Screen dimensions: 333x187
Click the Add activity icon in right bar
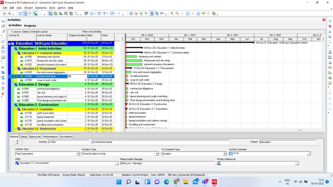pyautogui.click(x=330, y=21)
